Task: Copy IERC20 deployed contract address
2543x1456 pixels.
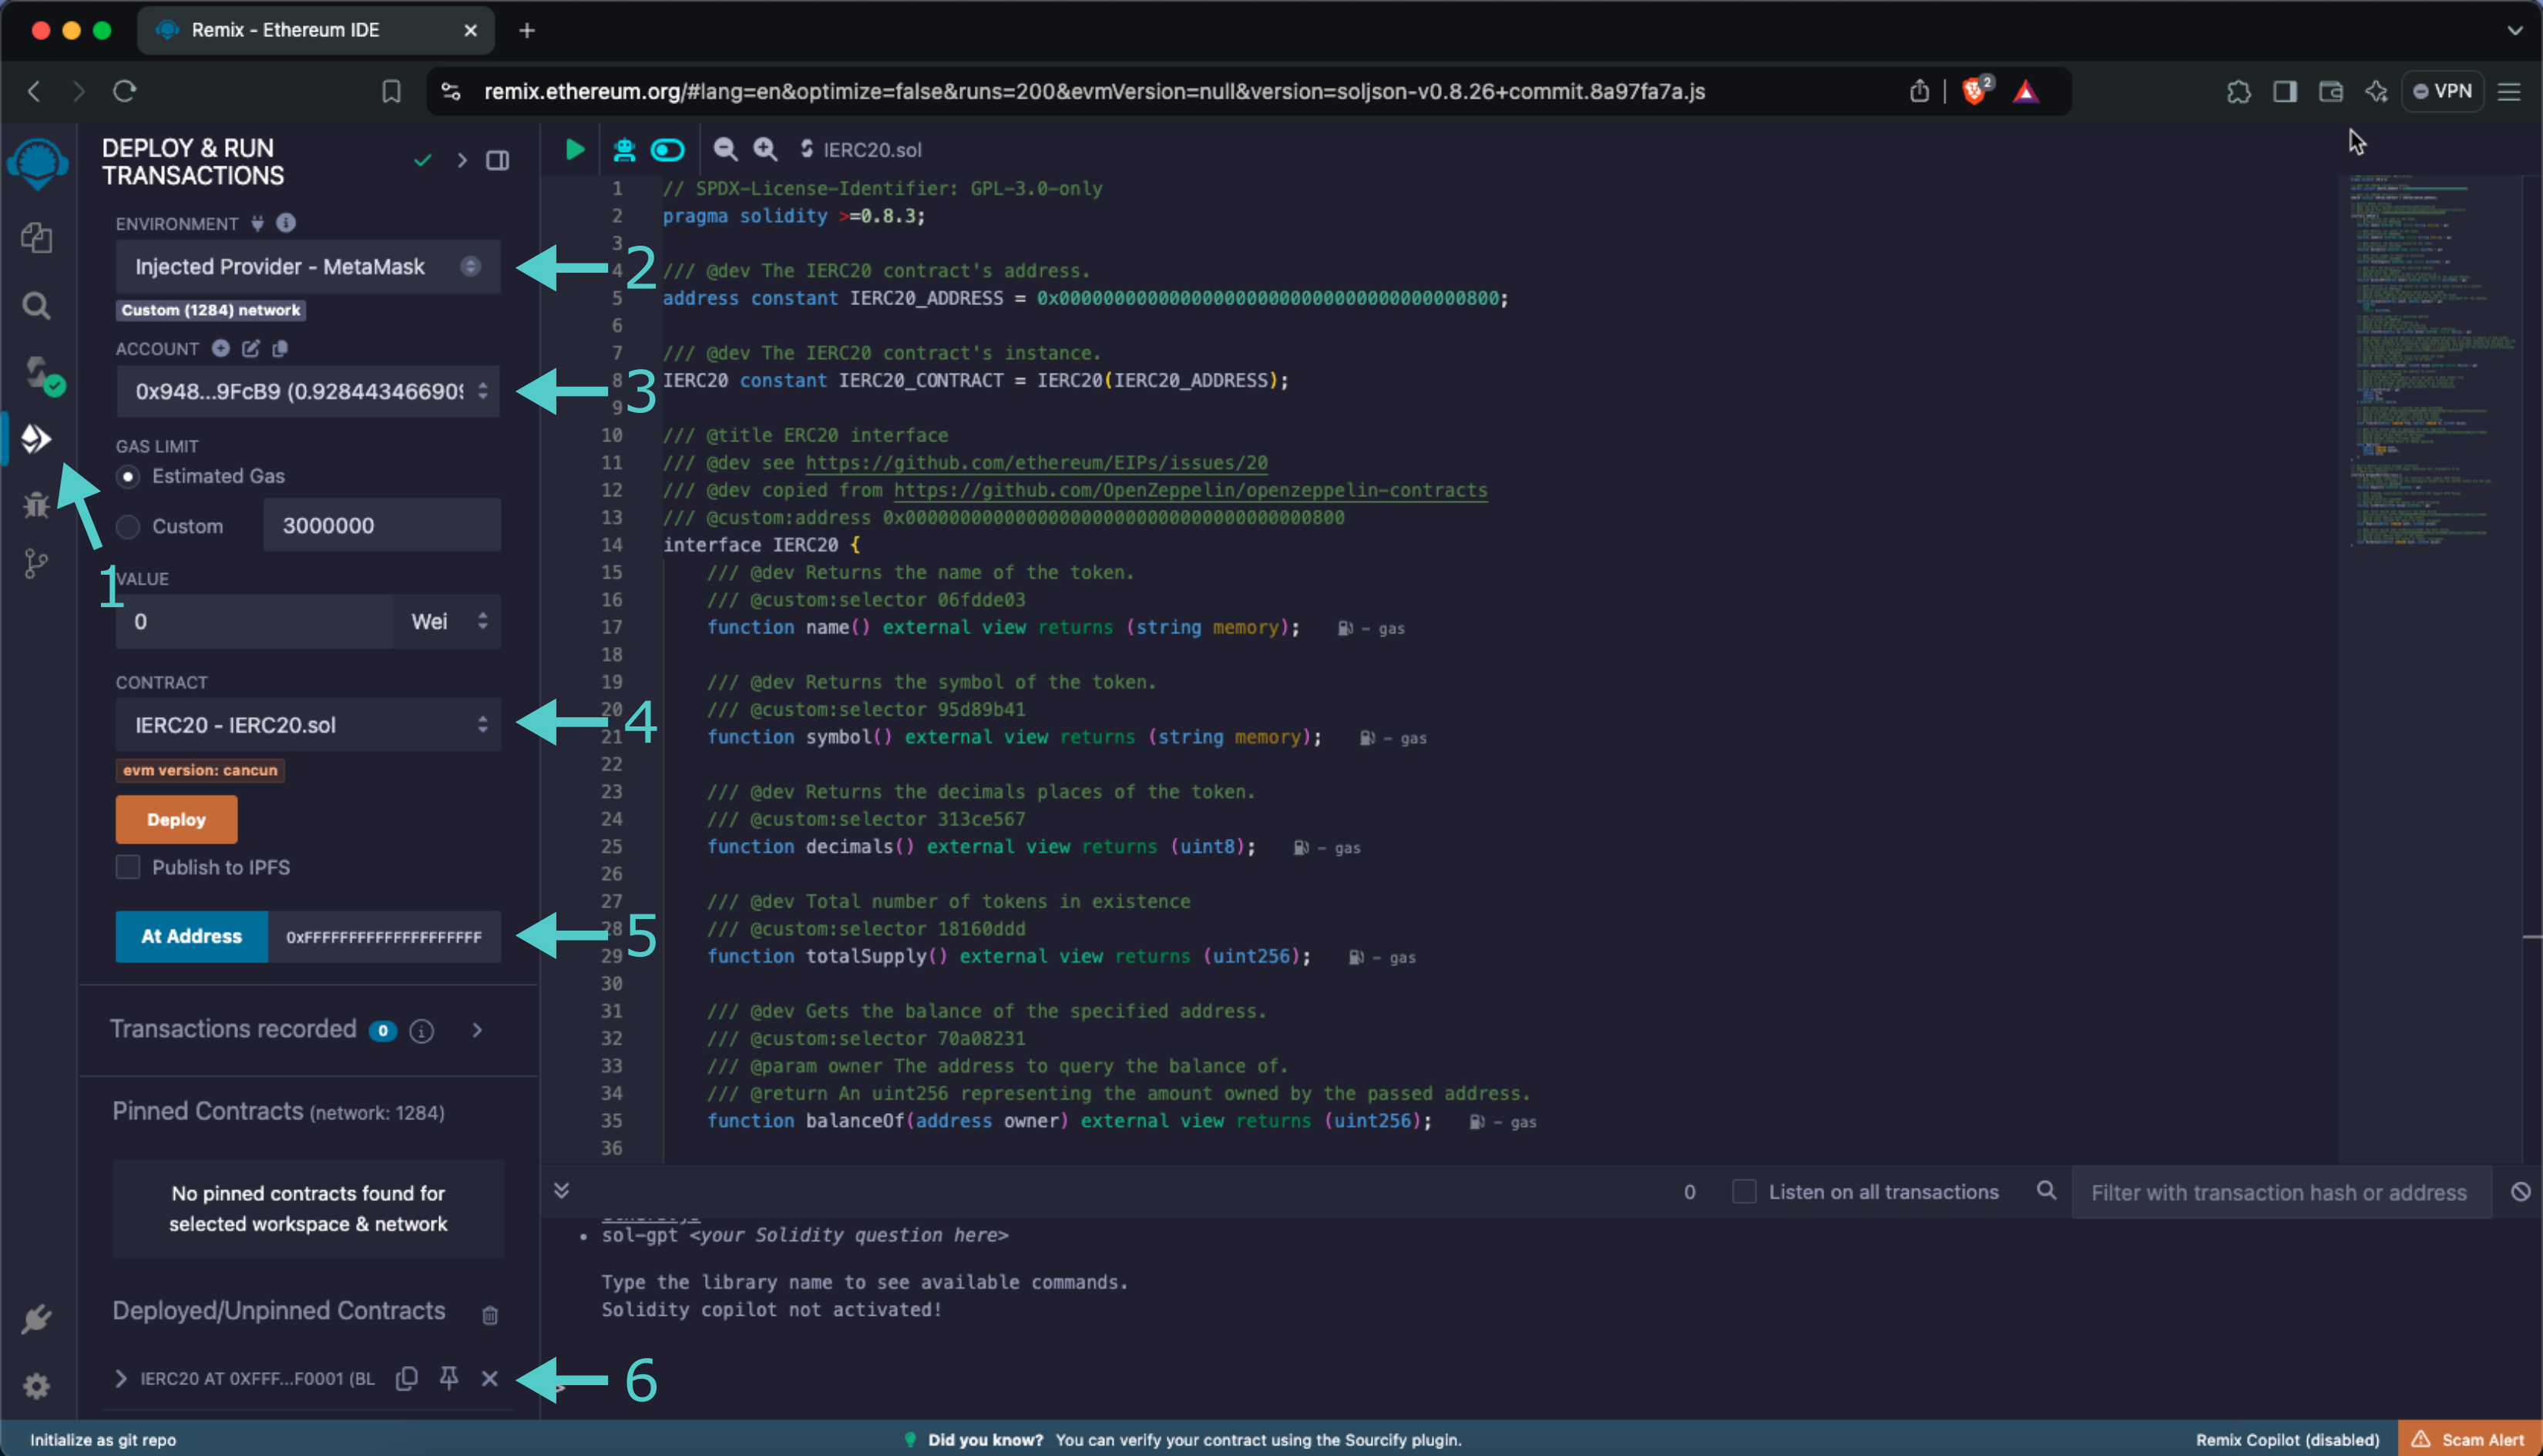Action: pyautogui.click(x=406, y=1378)
